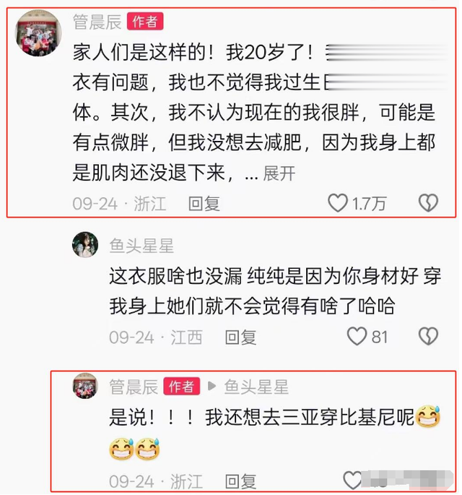Open username 管晨辰 on top comment
The height and width of the screenshot is (495, 462).
[x=97, y=22]
